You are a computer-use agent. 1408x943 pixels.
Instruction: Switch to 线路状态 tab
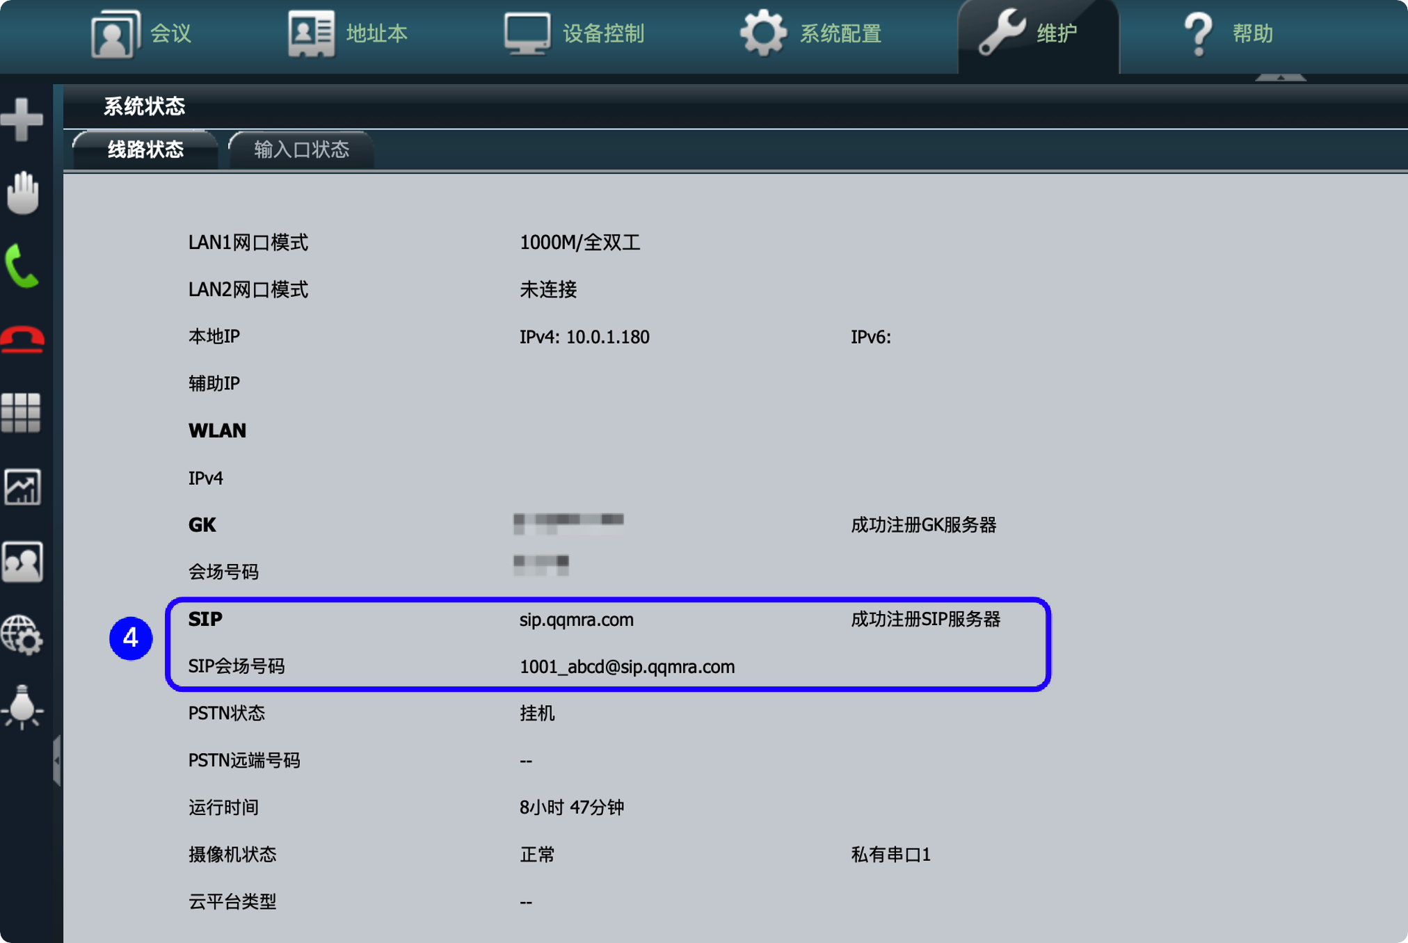145,150
